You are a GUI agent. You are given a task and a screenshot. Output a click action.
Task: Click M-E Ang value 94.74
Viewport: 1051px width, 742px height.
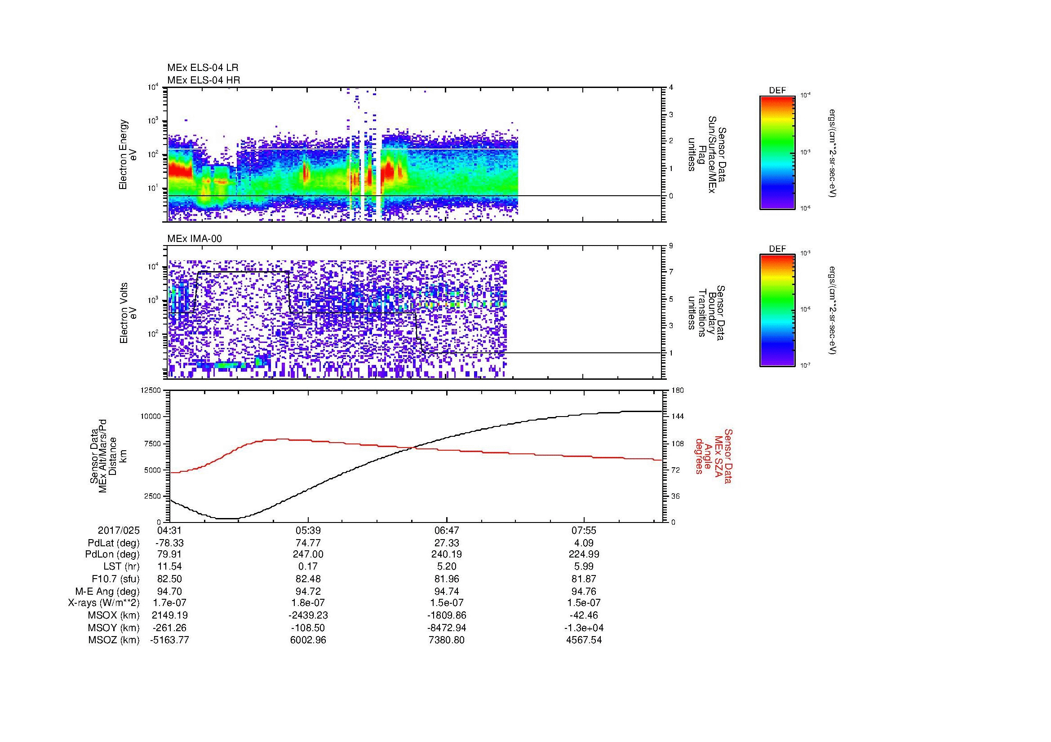446,592
